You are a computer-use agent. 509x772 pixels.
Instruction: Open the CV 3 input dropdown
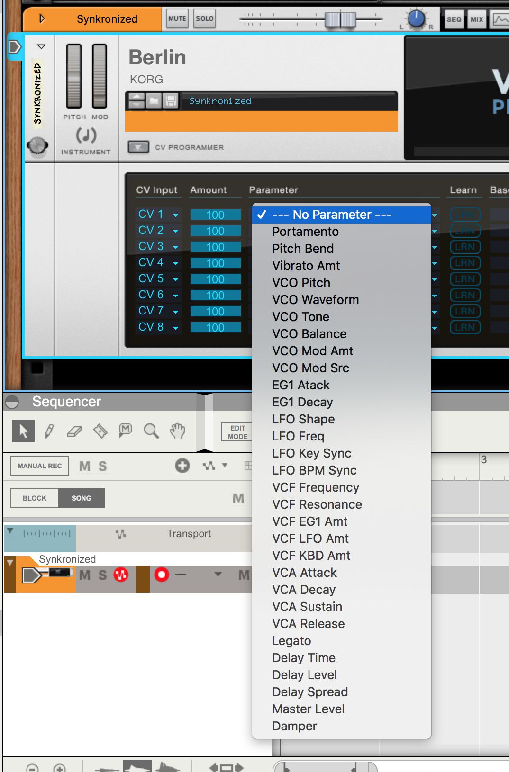coord(176,247)
